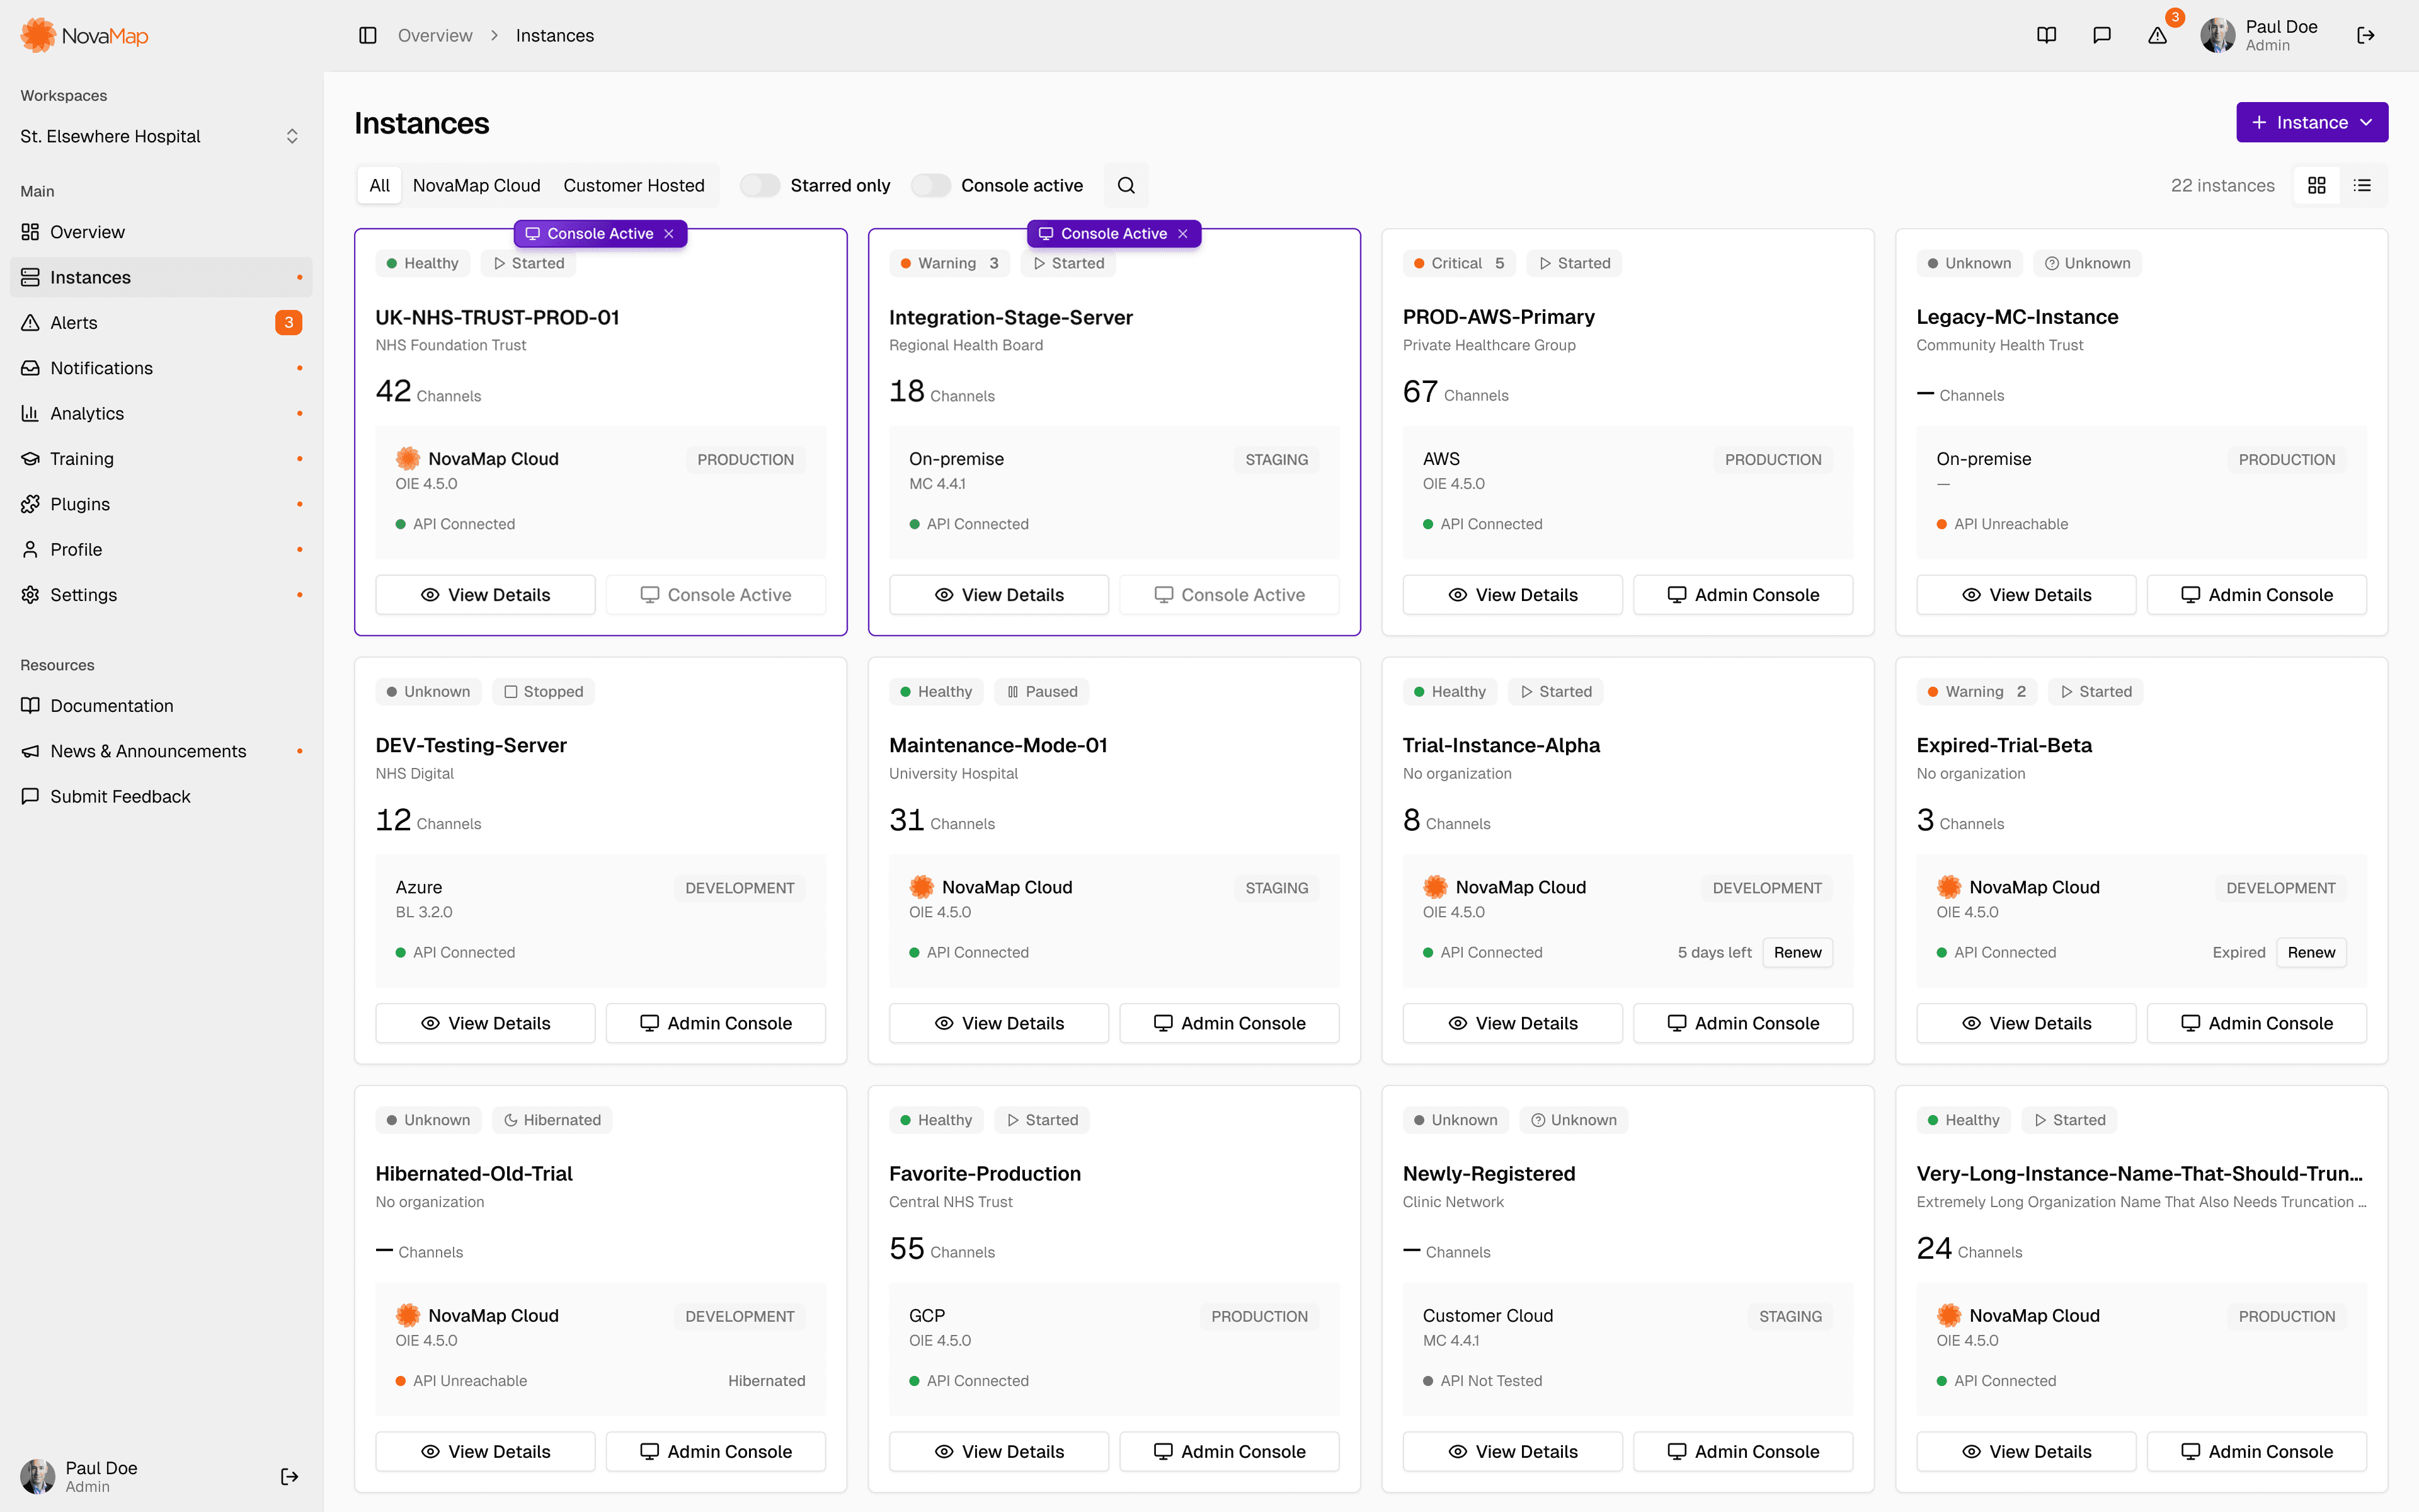Open the search icon in the filter bar

tap(1126, 185)
